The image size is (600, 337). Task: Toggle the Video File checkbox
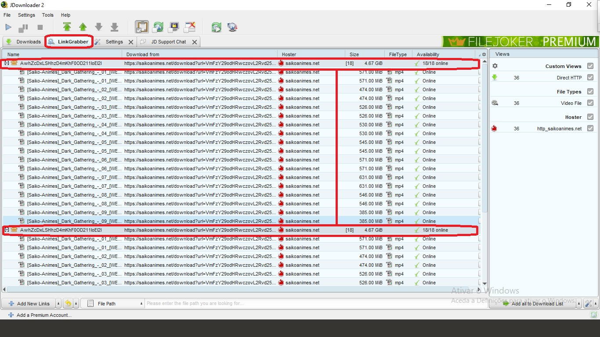click(590, 103)
